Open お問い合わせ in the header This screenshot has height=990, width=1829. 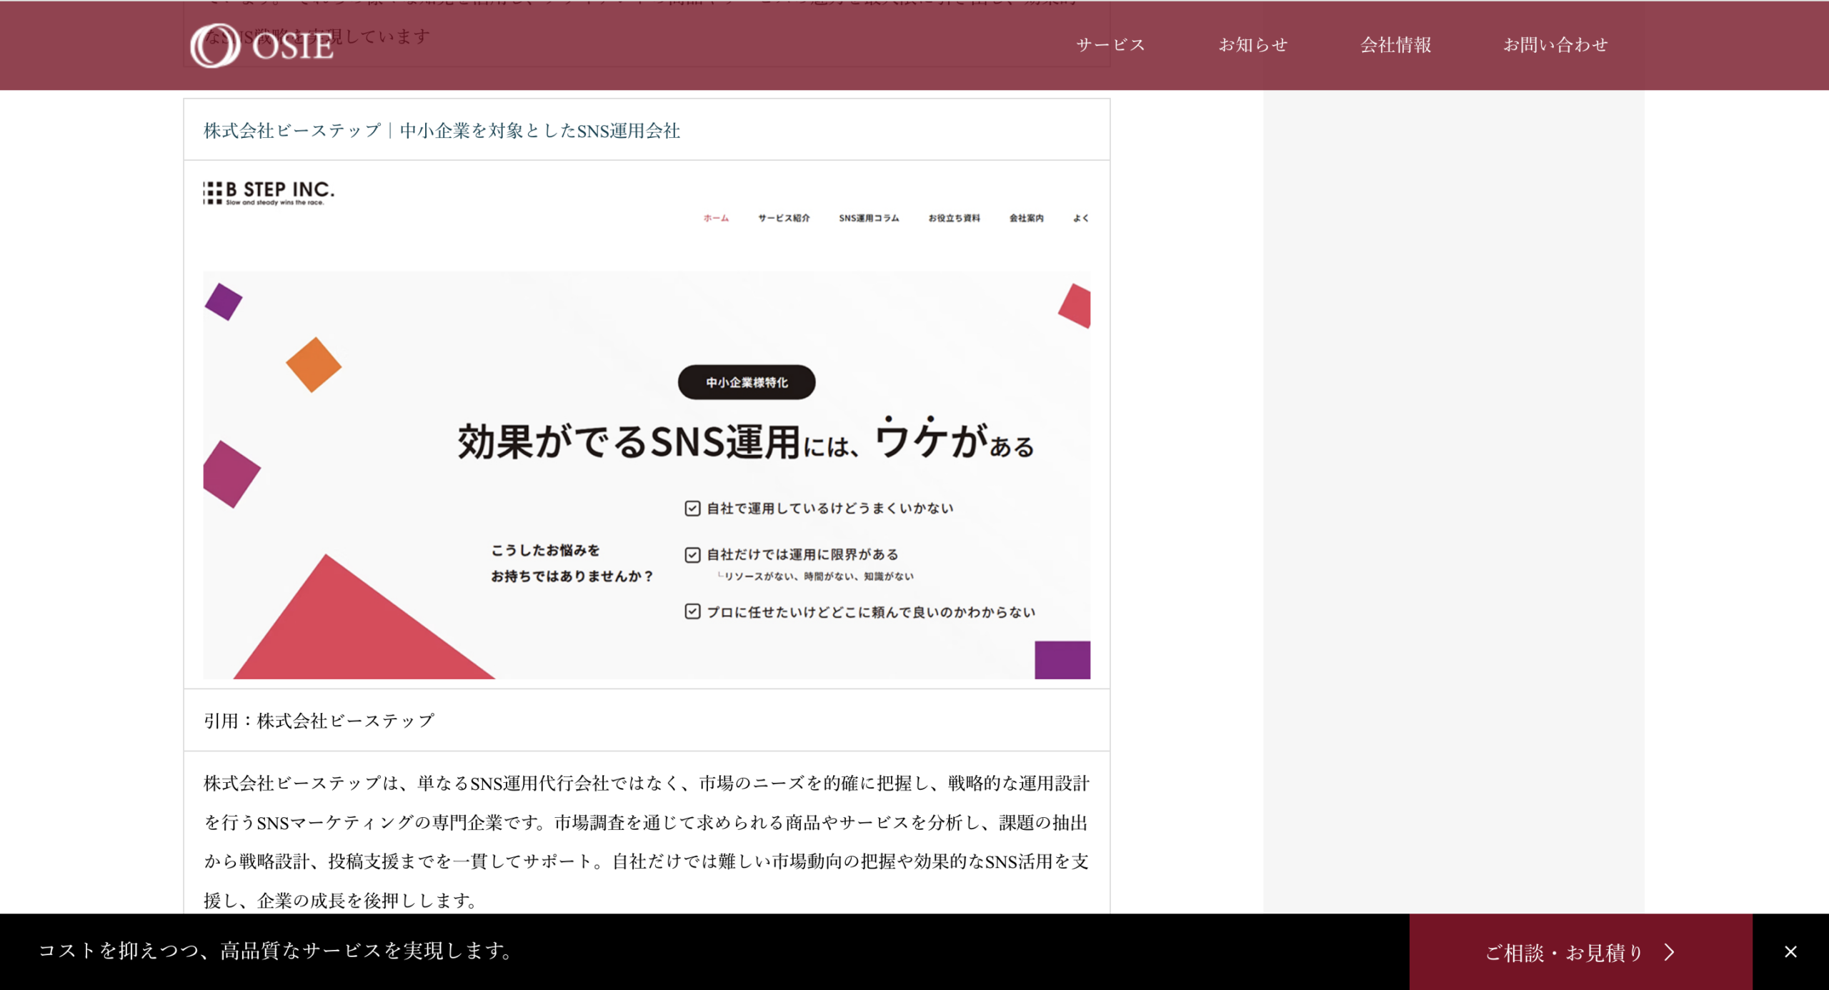click(1555, 45)
